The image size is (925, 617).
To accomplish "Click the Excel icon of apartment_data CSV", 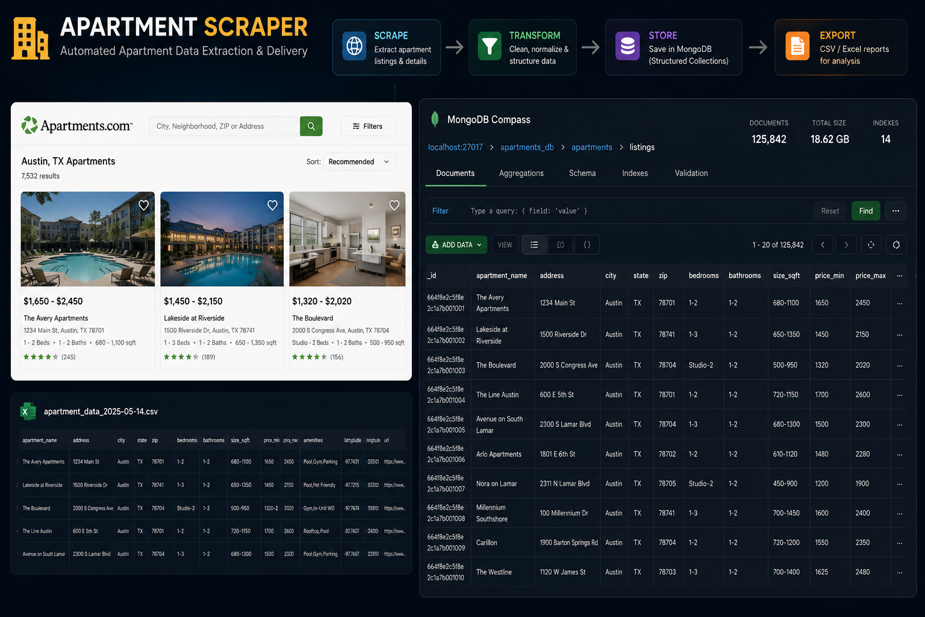I will click(x=28, y=412).
